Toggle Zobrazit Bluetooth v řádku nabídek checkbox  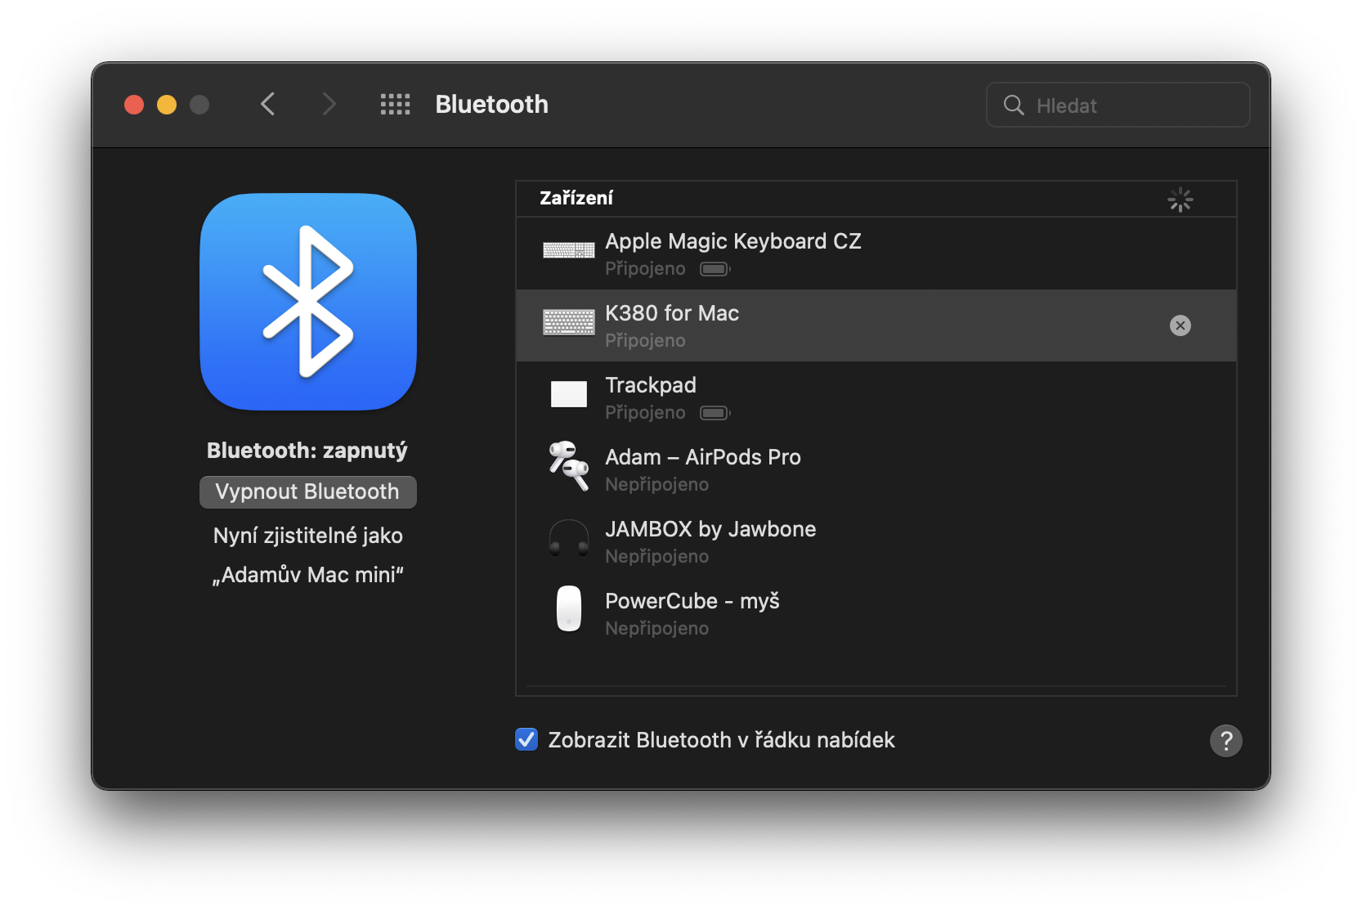click(526, 739)
